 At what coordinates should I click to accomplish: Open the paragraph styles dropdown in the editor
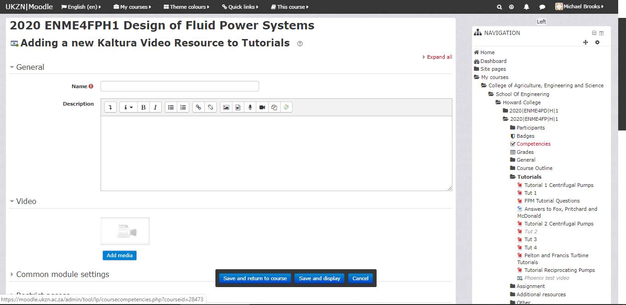(x=129, y=107)
